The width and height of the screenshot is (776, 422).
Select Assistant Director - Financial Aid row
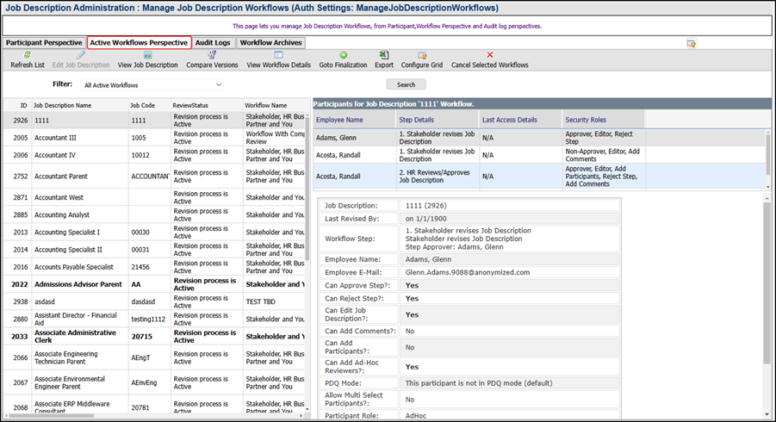(154, 319)
